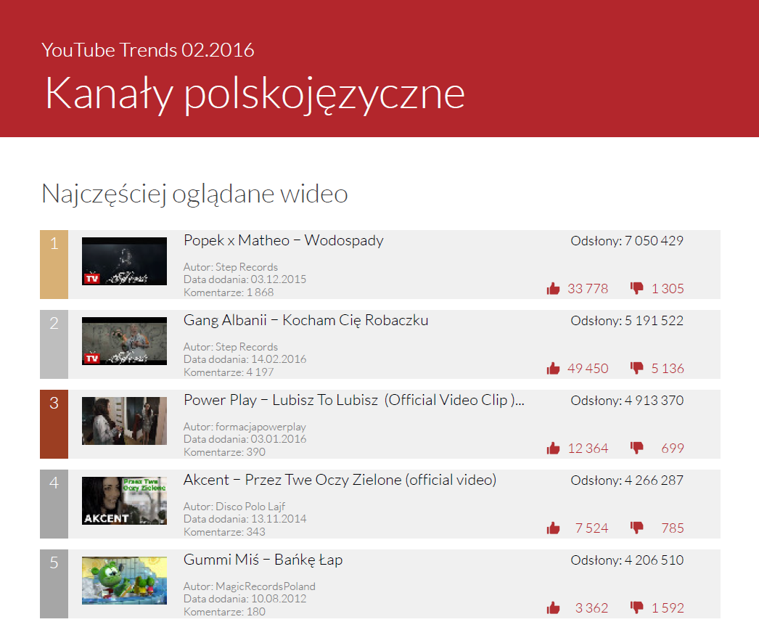
Task: Open Power Play – Lubisz To Lubisz title
Action: coord(353,400)
